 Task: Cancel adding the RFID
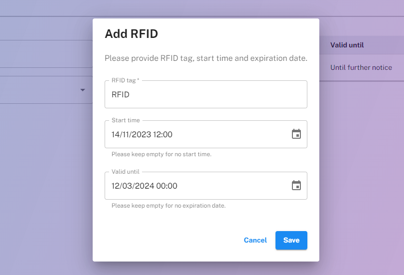[255, 240]
